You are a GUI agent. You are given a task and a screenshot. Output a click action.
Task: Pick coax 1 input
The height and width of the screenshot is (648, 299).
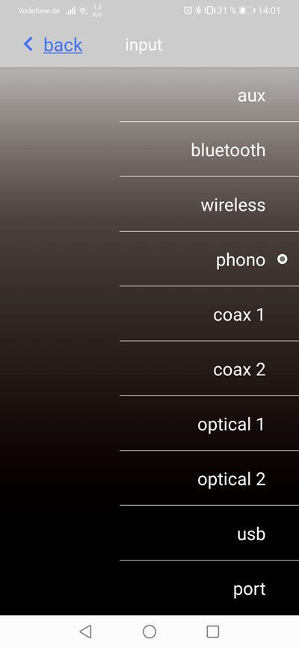[x=209, y=314]
